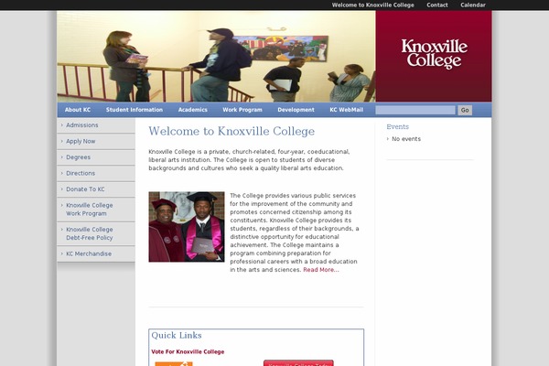
Task: Open Knoxville College Debt-Free Policy link
Action: [x=90, y=233]
